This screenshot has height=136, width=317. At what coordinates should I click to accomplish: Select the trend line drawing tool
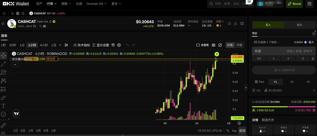(3, 64)
